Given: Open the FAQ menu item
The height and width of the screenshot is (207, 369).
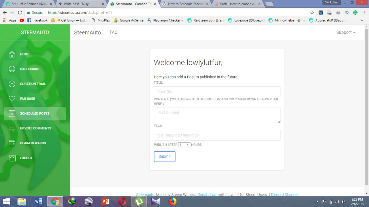Looking at the screenshot, I should coord(114,32).
